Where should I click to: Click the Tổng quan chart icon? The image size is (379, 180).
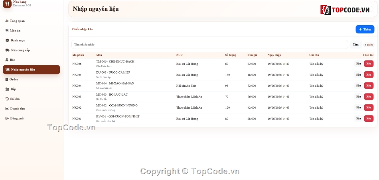coord(7,21)
